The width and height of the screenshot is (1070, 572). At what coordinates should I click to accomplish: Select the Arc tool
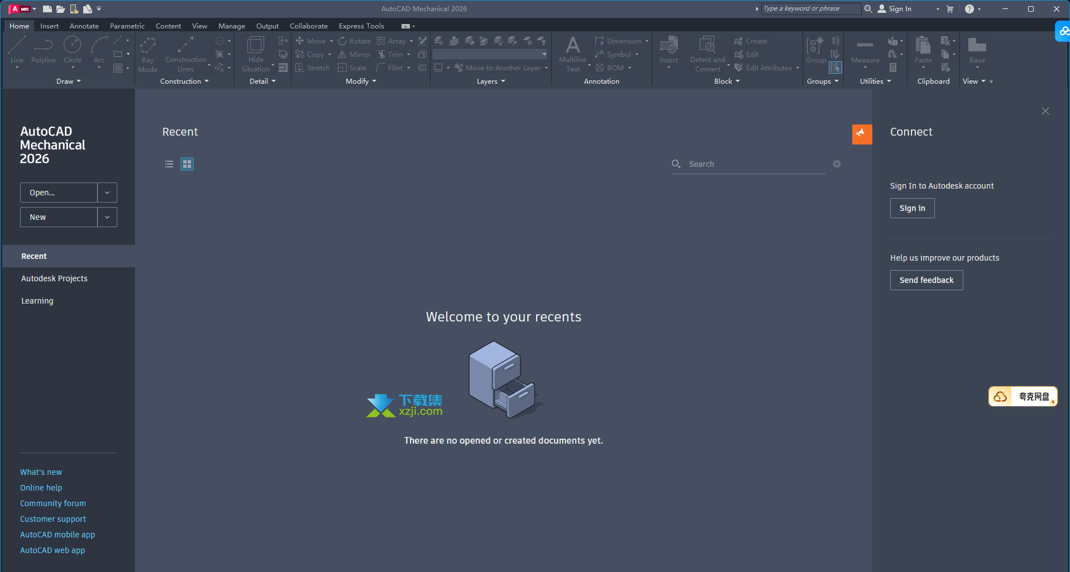coord(99,50)
